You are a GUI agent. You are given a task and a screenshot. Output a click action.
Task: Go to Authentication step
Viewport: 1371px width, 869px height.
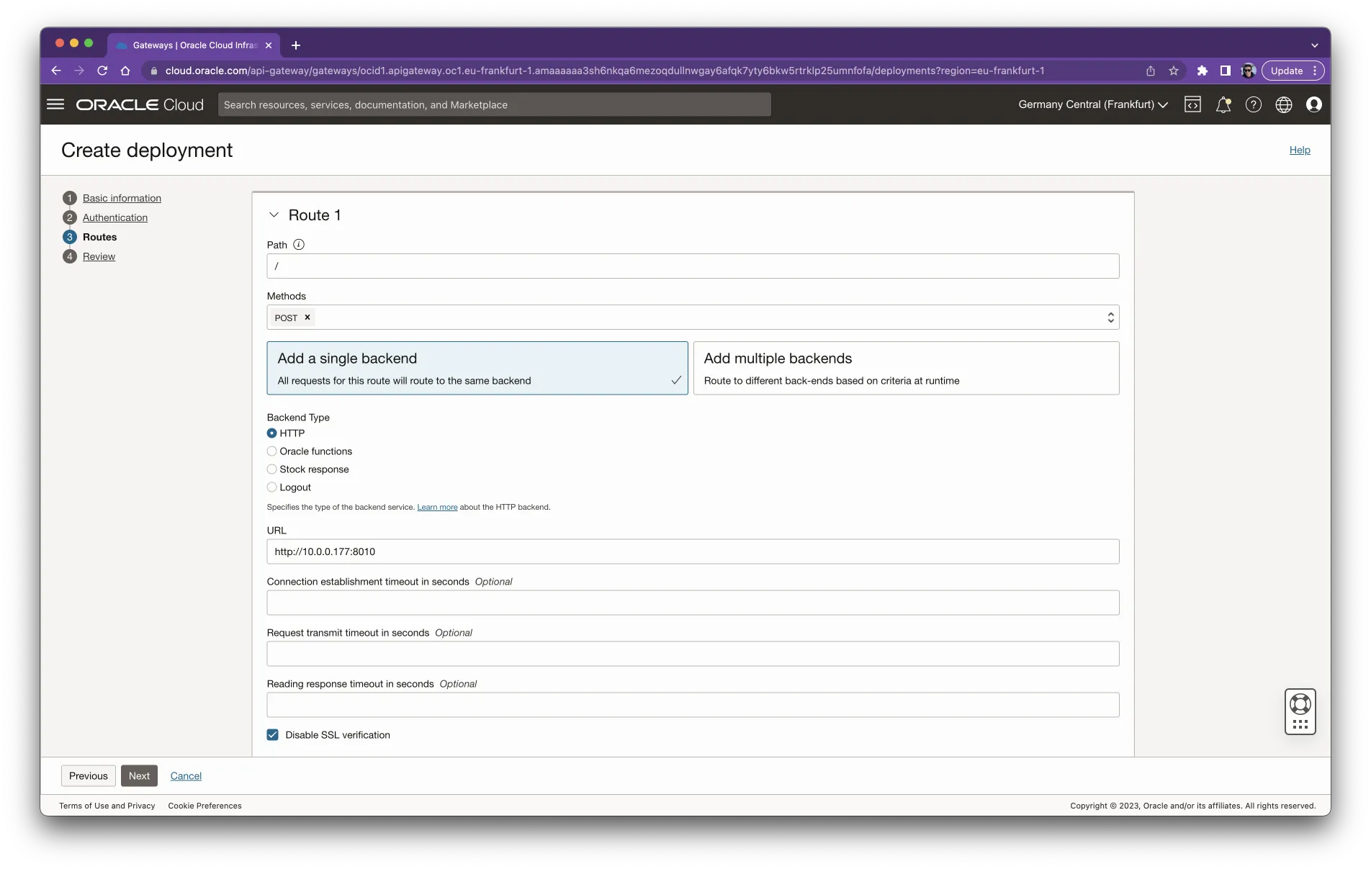click(115, 217)
